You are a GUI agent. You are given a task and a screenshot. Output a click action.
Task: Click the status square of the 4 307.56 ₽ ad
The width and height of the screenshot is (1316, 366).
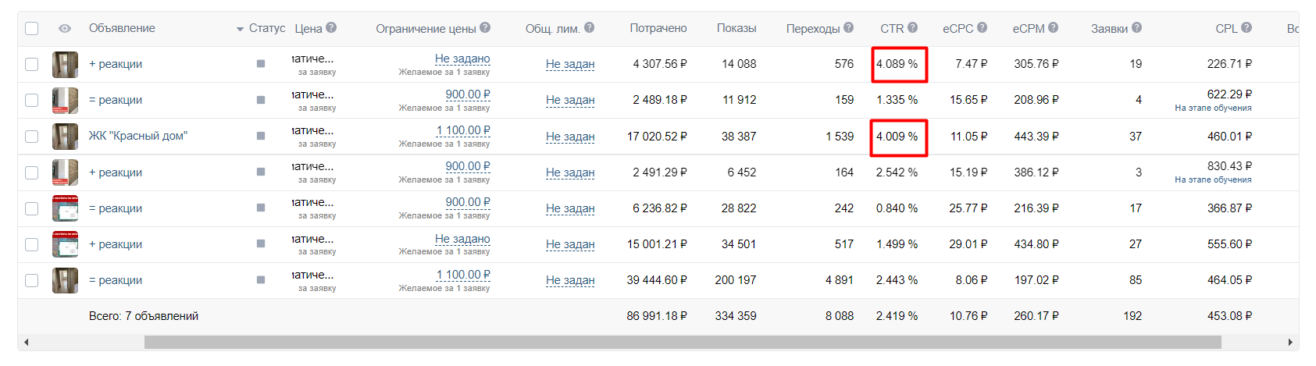[x=261, y=64]
